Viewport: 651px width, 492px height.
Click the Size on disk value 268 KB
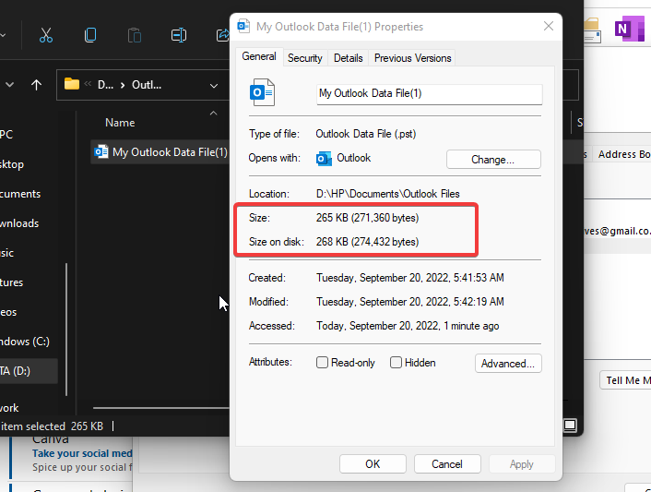(367, 242)
